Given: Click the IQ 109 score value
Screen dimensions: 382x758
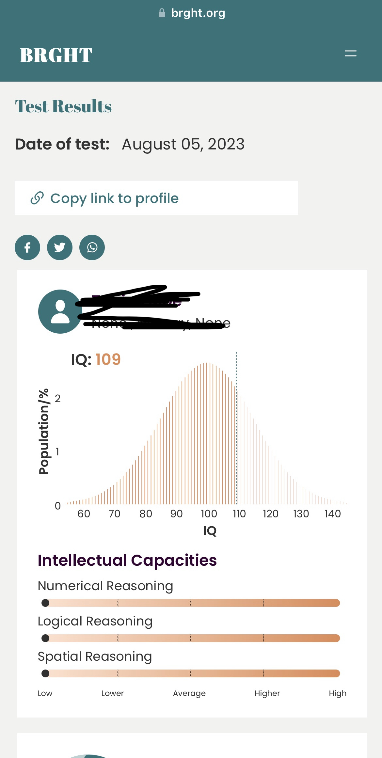Looking at the screenshot, I should click(108, 359).
